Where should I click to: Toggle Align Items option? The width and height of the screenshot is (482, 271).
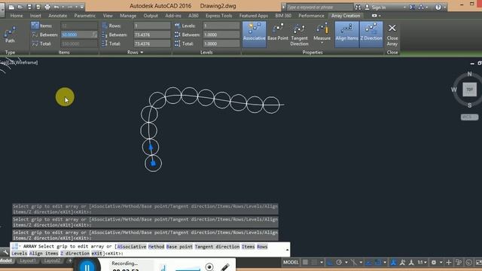tap(346, 34)
